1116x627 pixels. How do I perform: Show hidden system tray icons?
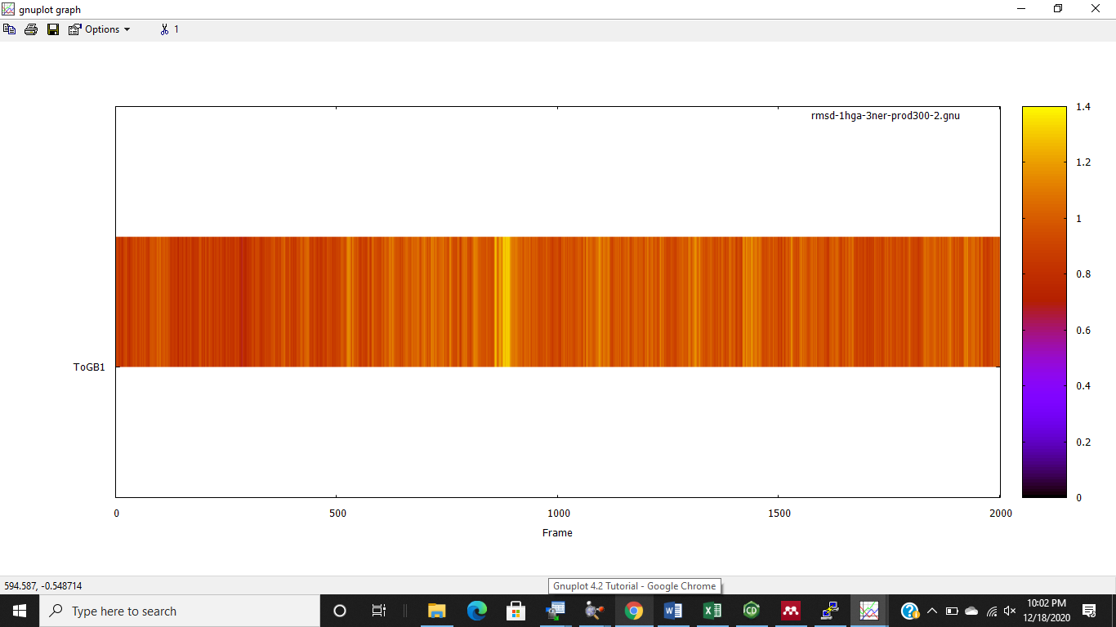click(x=931, y=611)
